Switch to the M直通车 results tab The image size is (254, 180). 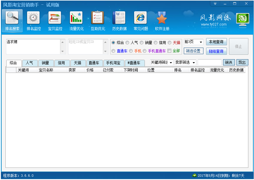click(x=135, y=63)
